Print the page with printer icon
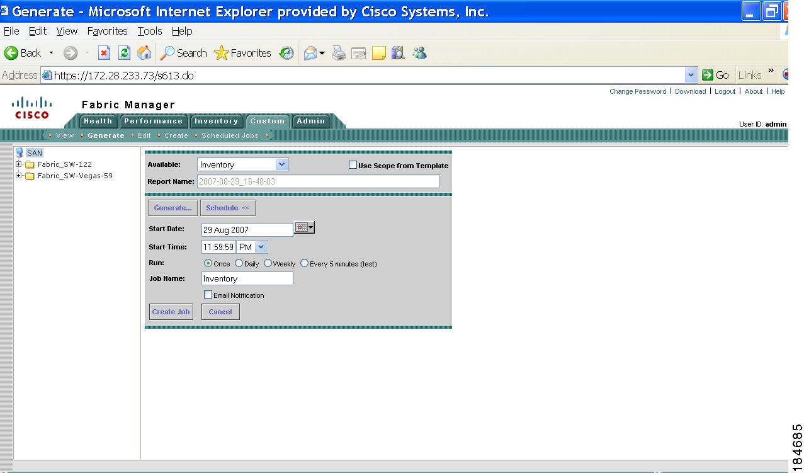 (339, 54)
